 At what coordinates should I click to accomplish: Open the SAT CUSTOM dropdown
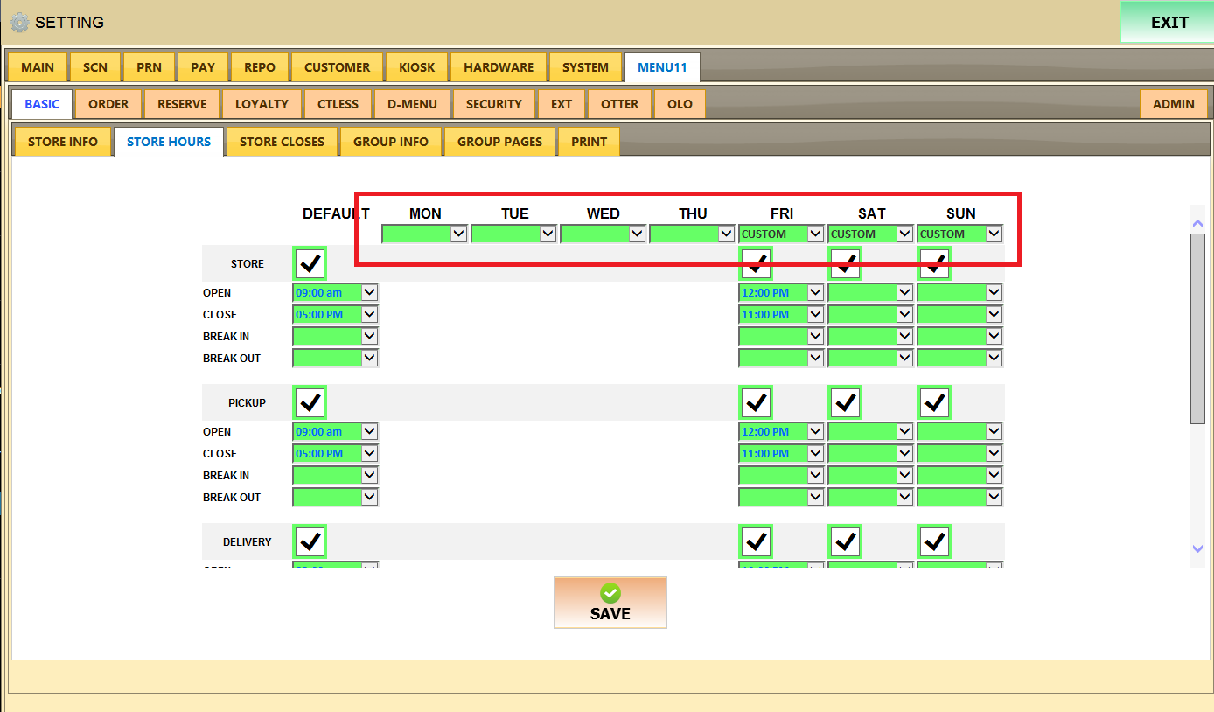click(870, 234)
